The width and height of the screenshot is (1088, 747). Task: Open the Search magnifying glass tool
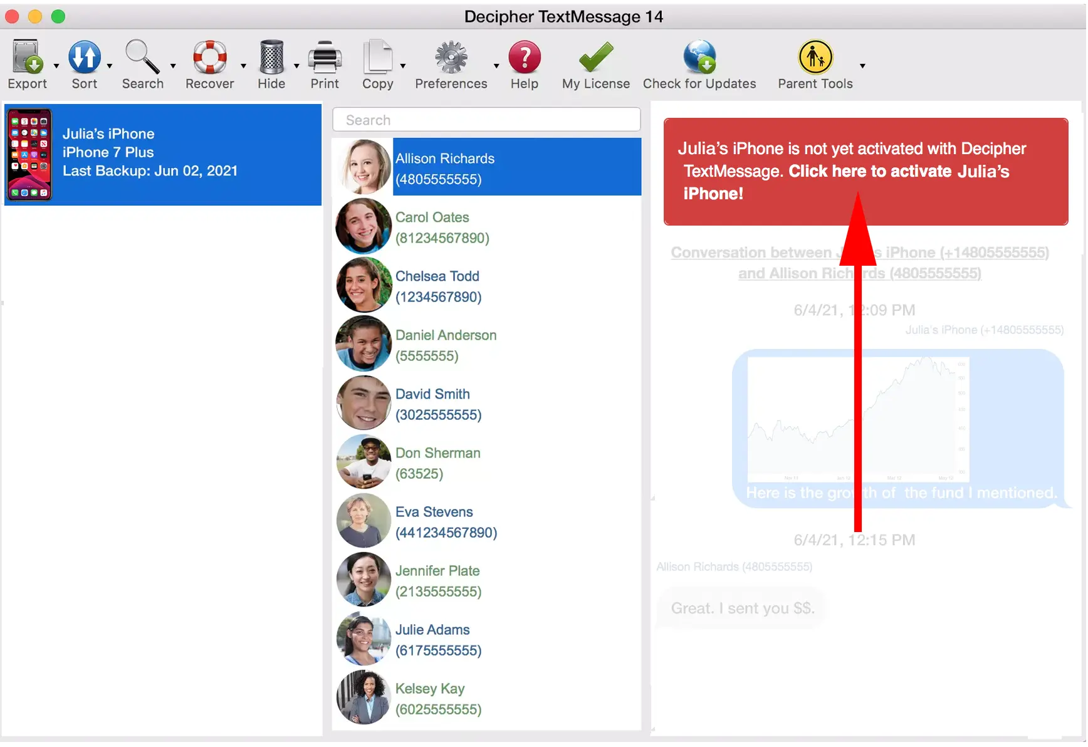(x=142, y=58)
